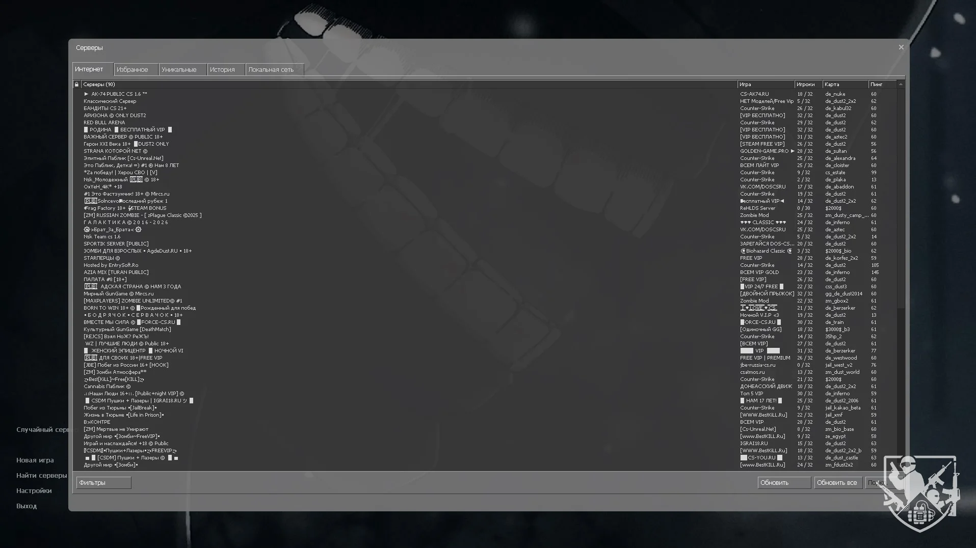Switch to the История tab
Screen dimensions: 976x548
[x=222, y=70]
